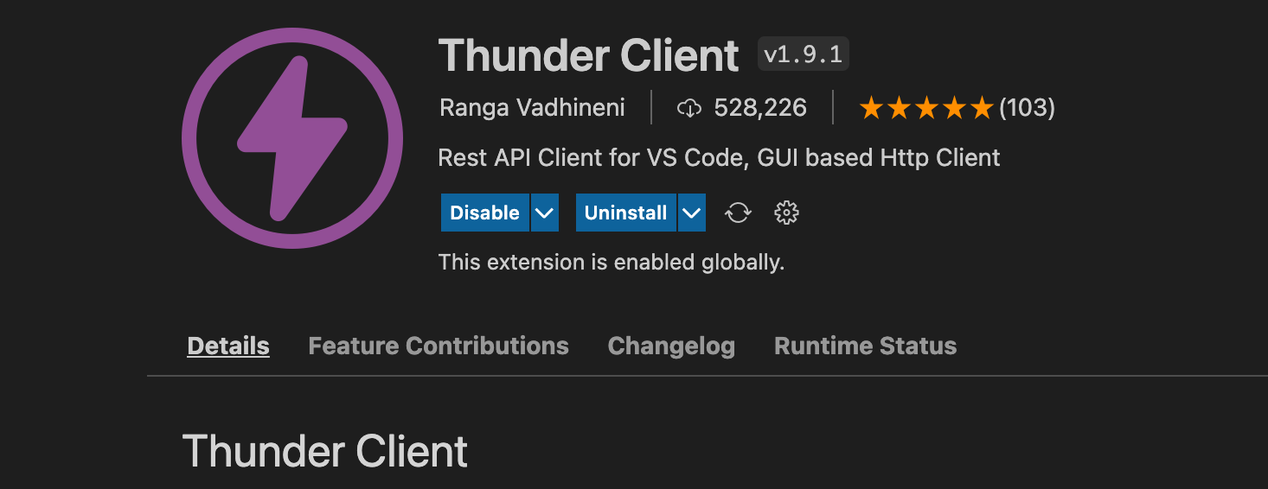Image resolution: width=1268 pixels, height=489 pixels.
Task: Click the 528,226 install count
Action: pyautogui.click(x=760, y=108)
